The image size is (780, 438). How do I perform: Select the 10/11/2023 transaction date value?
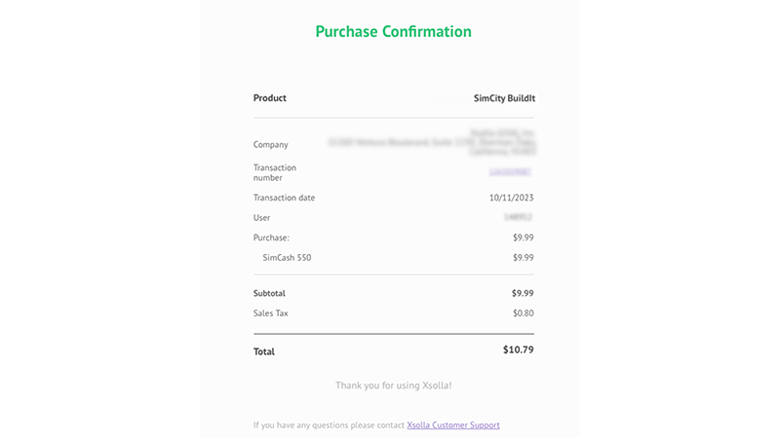511,198
